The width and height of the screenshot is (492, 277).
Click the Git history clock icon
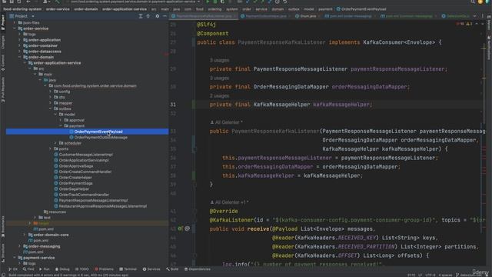click(278, 2)
